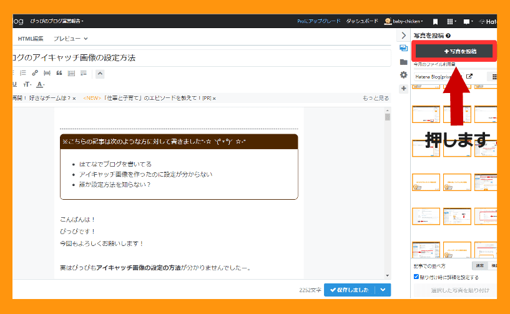This screenshot has width=510, height=314.
Task: Select the photo upload sidebar icon
Action: click(x=404, y=48)
